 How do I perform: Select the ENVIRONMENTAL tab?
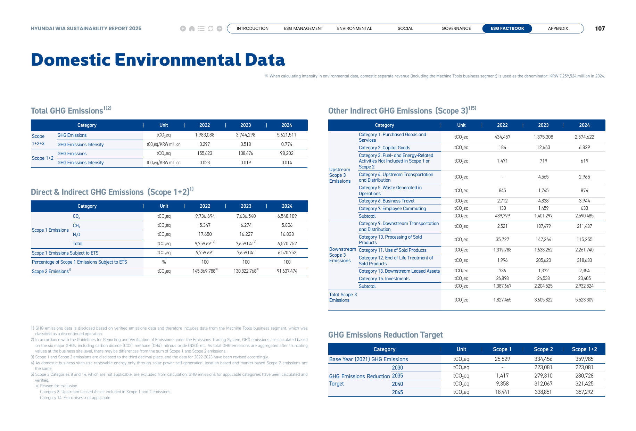[354, 28]
